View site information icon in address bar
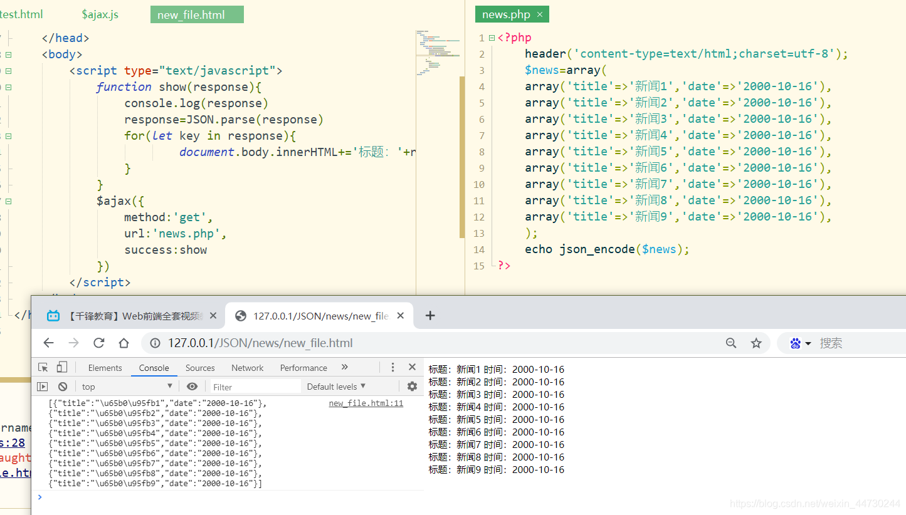 154,343
